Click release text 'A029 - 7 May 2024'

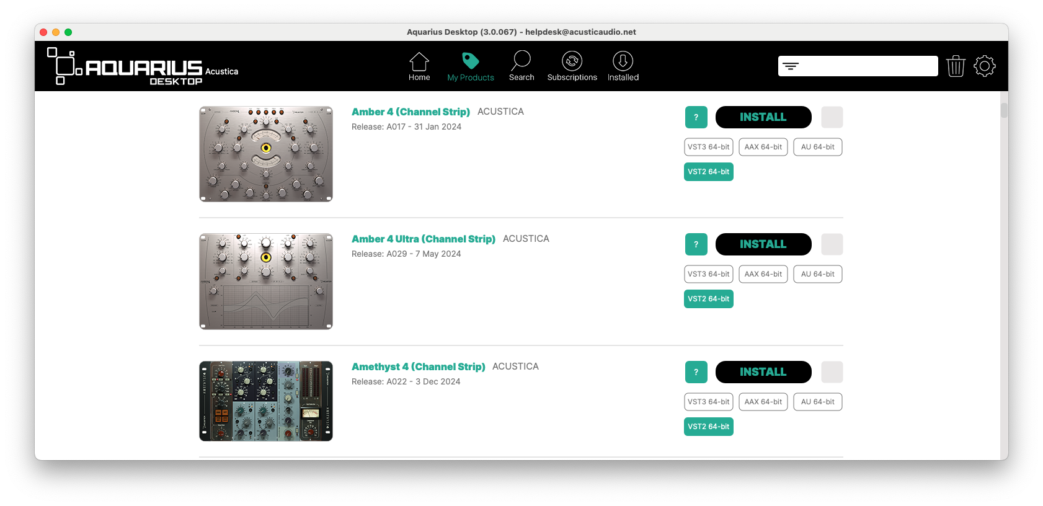point(424,254)
